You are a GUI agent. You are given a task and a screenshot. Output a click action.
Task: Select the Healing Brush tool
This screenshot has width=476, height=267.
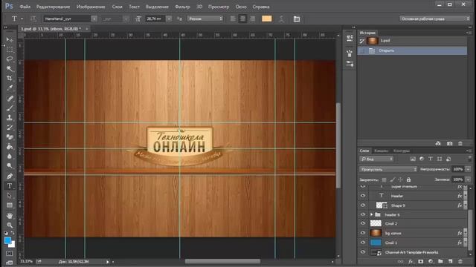click(10, 98)
